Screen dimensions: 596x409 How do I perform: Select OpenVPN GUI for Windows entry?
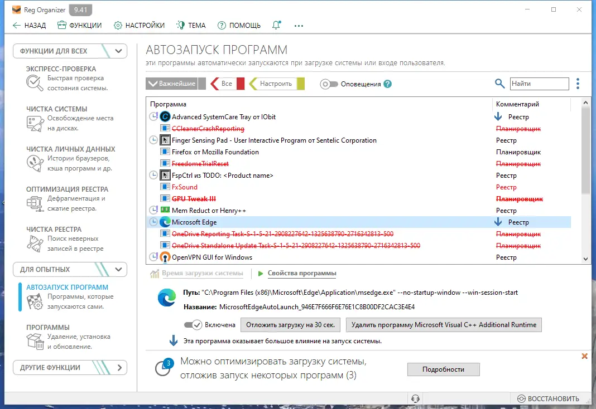[x=358, y=257]
